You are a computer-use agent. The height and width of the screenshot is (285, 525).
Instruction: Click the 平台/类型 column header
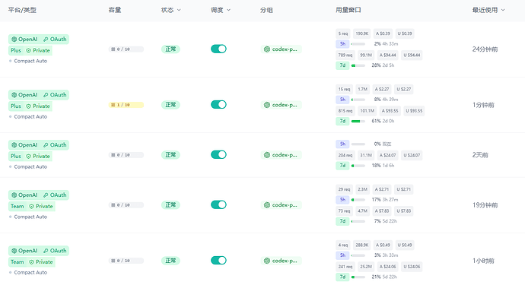pos(22,10)
